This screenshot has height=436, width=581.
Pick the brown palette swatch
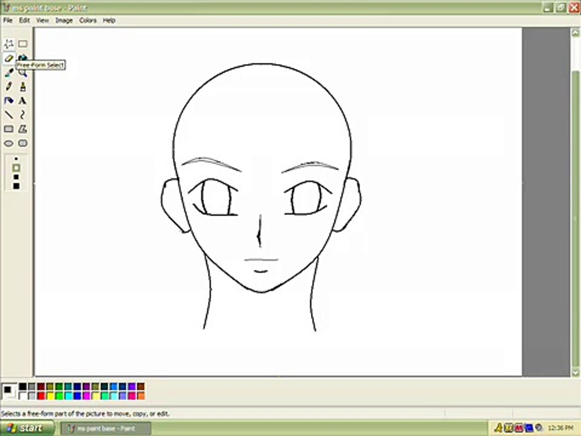(141, 387)
